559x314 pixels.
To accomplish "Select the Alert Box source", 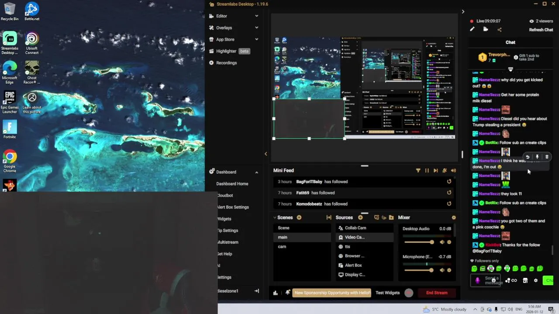I will click(x=365, y=265).
